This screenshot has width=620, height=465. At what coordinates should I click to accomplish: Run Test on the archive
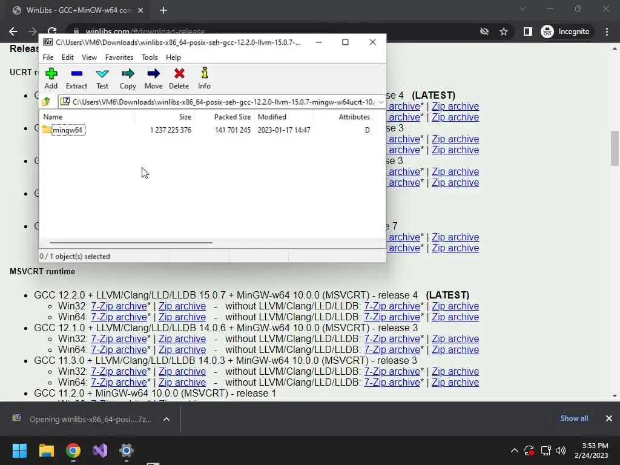pos(102,78)
